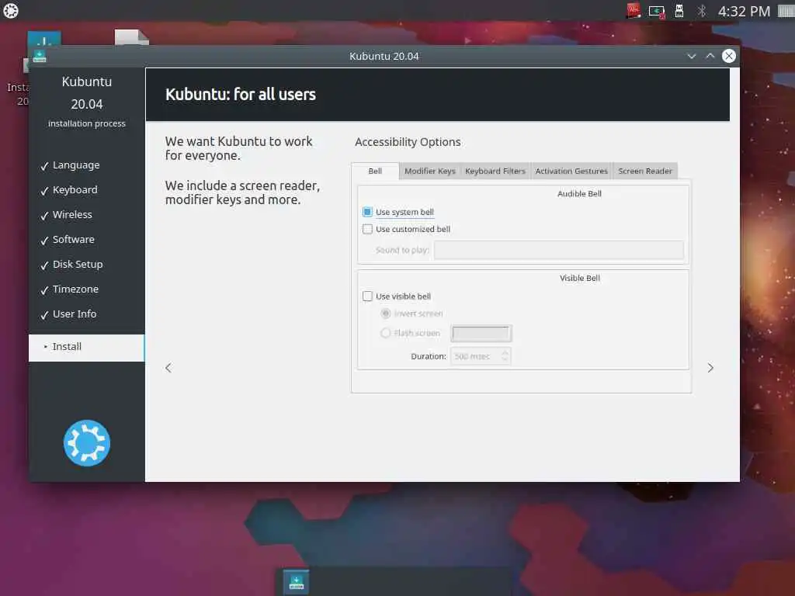Open the Screen Reader tab
Viewport: 795px width, 596px height.
pos(645,172)
